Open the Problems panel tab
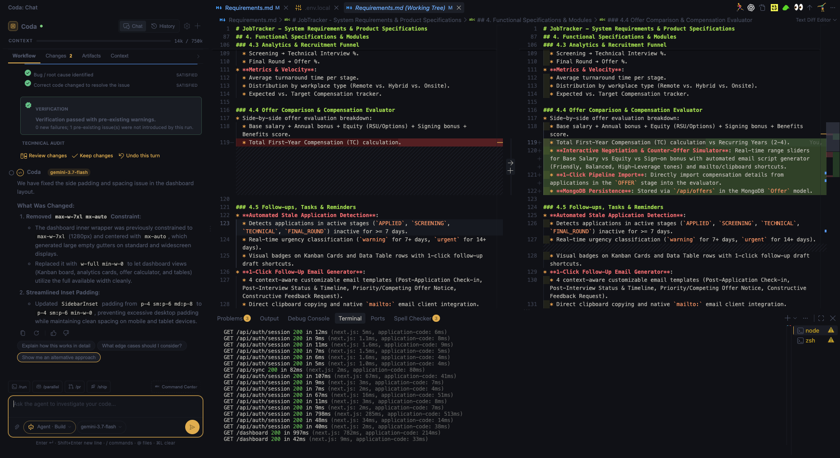 click(234, 318)
